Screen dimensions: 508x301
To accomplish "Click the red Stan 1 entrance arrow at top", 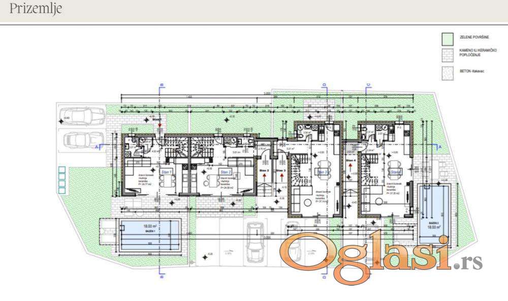I will 160,123.
